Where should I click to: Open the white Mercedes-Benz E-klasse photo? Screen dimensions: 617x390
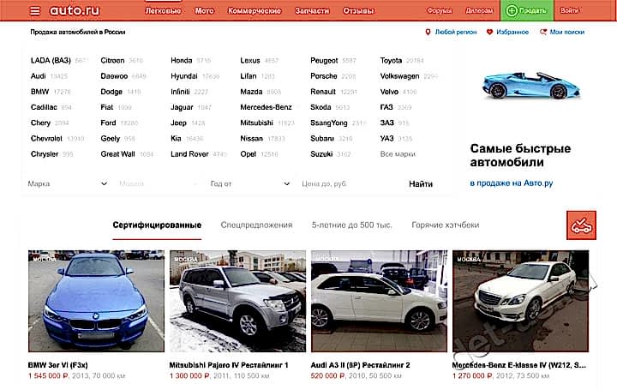click(x=521, y=301)
